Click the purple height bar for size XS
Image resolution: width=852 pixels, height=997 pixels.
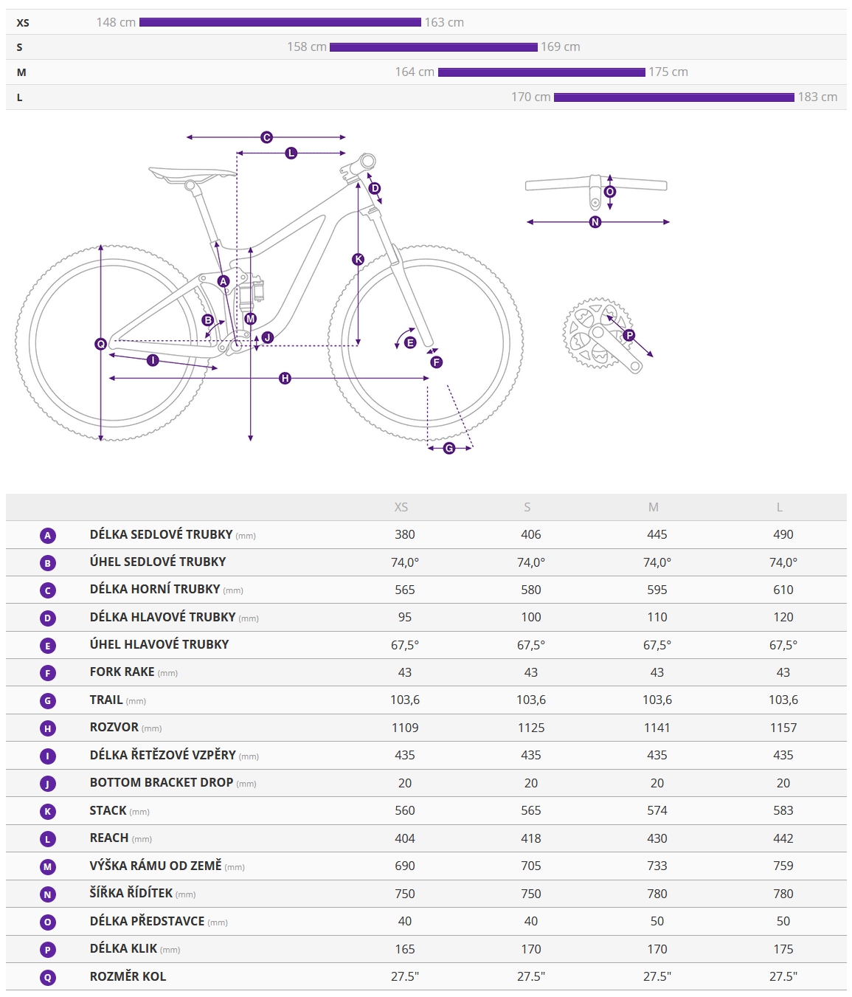click(280, 22)
